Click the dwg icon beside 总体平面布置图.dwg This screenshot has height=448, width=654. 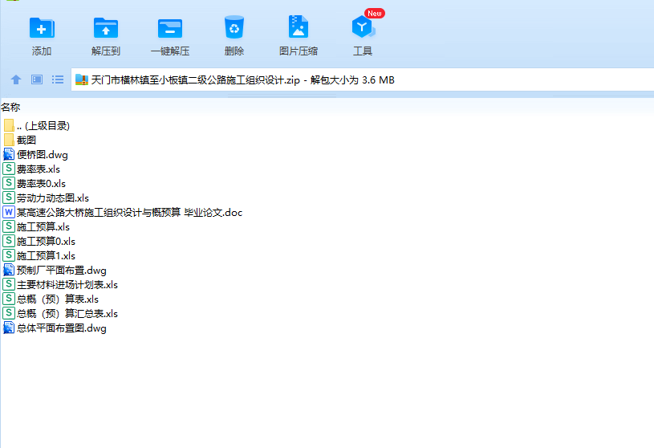coord(9,328)
